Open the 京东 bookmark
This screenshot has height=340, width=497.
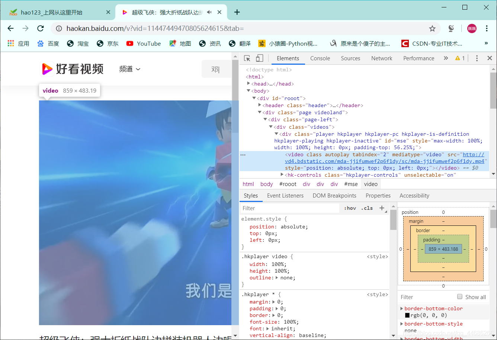coord(108,44)
